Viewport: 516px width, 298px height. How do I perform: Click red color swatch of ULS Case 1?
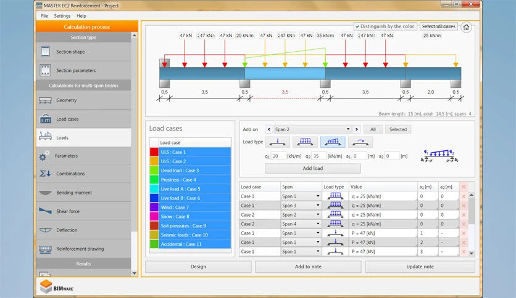154,152
